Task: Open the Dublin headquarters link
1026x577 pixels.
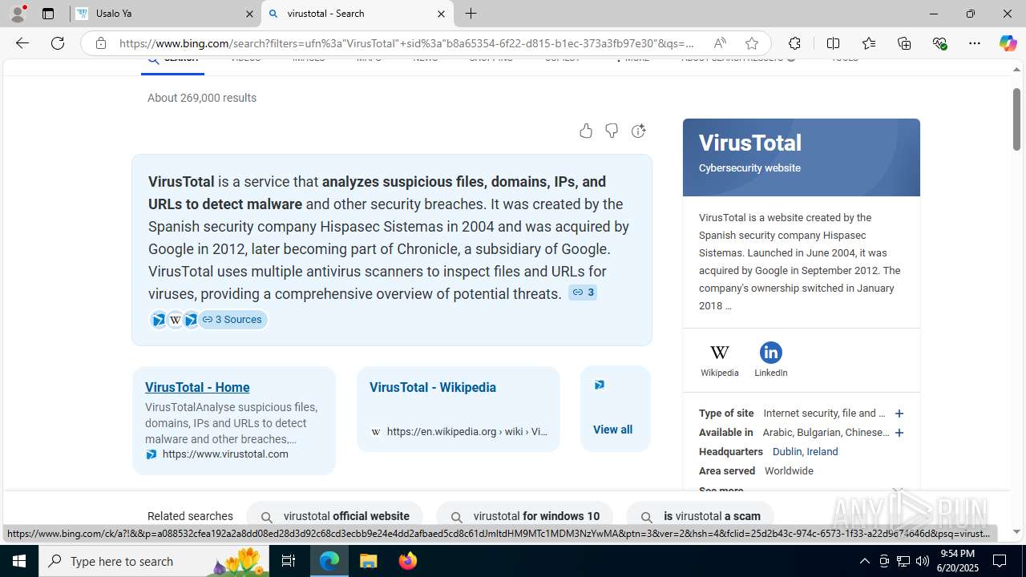Action: tap(786, 452)
